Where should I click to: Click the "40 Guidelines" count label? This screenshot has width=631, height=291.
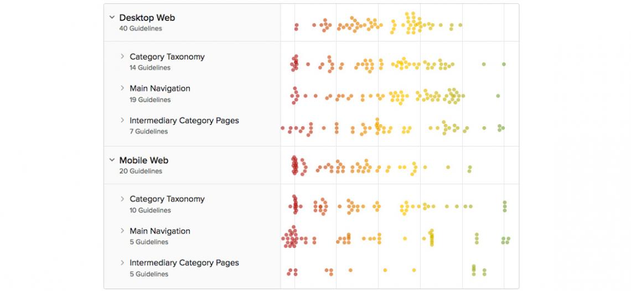[141, 28]
